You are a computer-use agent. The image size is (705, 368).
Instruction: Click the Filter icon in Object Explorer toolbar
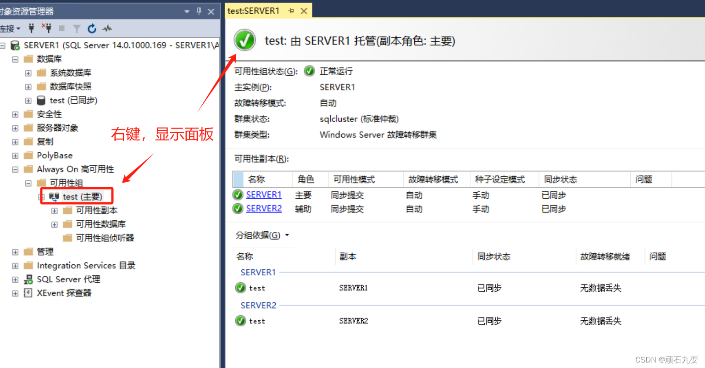(76, 28)
